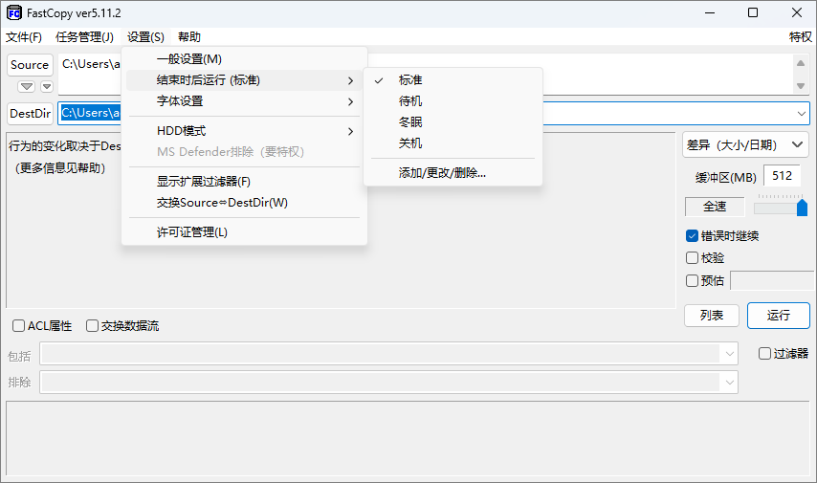This screenshot has height=483, width=817.
Task: Expand the DestDir path dropdown arrow
Action: 801,114
